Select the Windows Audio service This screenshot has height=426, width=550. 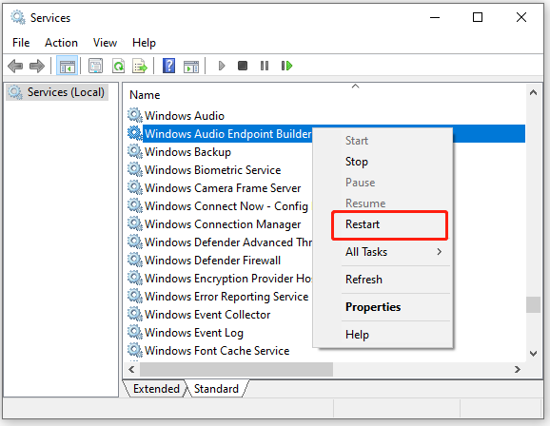click(x=185, y=116)
